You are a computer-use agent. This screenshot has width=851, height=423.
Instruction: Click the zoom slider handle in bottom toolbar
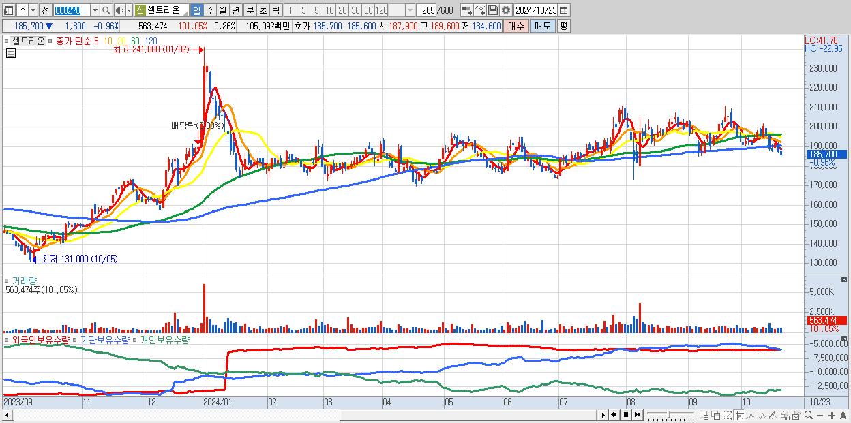pyautogui.click(x=669, y=413)
